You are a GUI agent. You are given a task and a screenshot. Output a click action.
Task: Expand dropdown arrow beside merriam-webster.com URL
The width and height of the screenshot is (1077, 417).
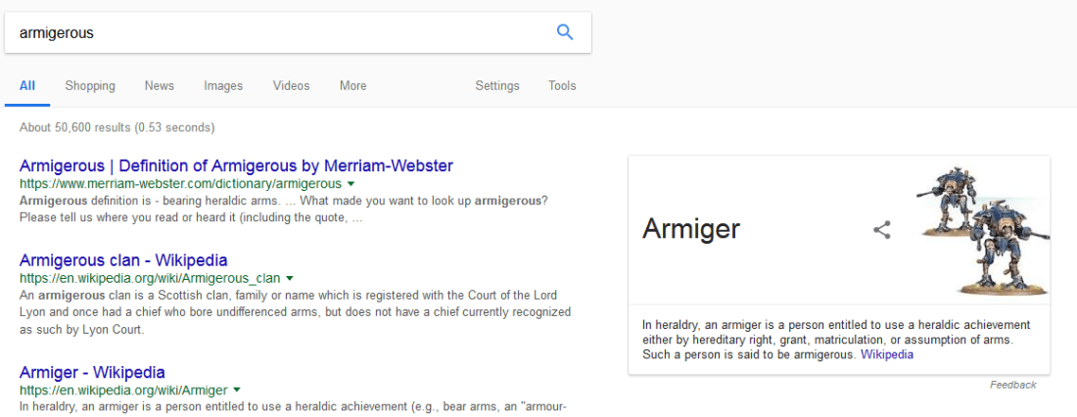pyautogui.click(x=351, y=184)
